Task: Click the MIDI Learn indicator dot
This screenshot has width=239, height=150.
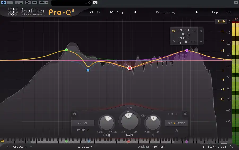Action: pyautogui.click(x=8, y=147)
